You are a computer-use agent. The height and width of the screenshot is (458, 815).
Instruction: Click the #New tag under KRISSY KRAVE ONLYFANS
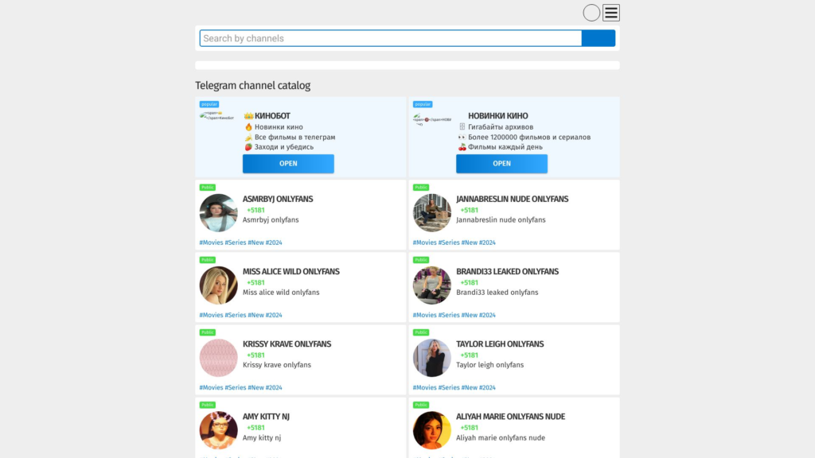255,388
